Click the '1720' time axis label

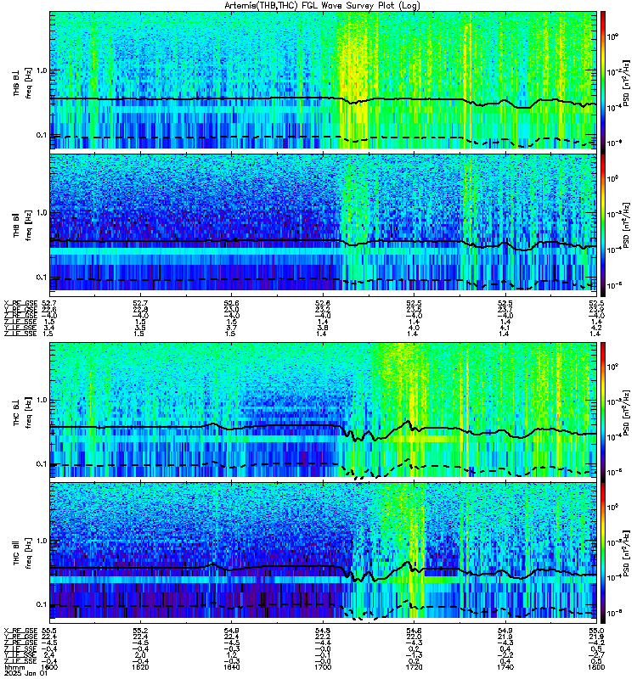(x=414, y=667)
